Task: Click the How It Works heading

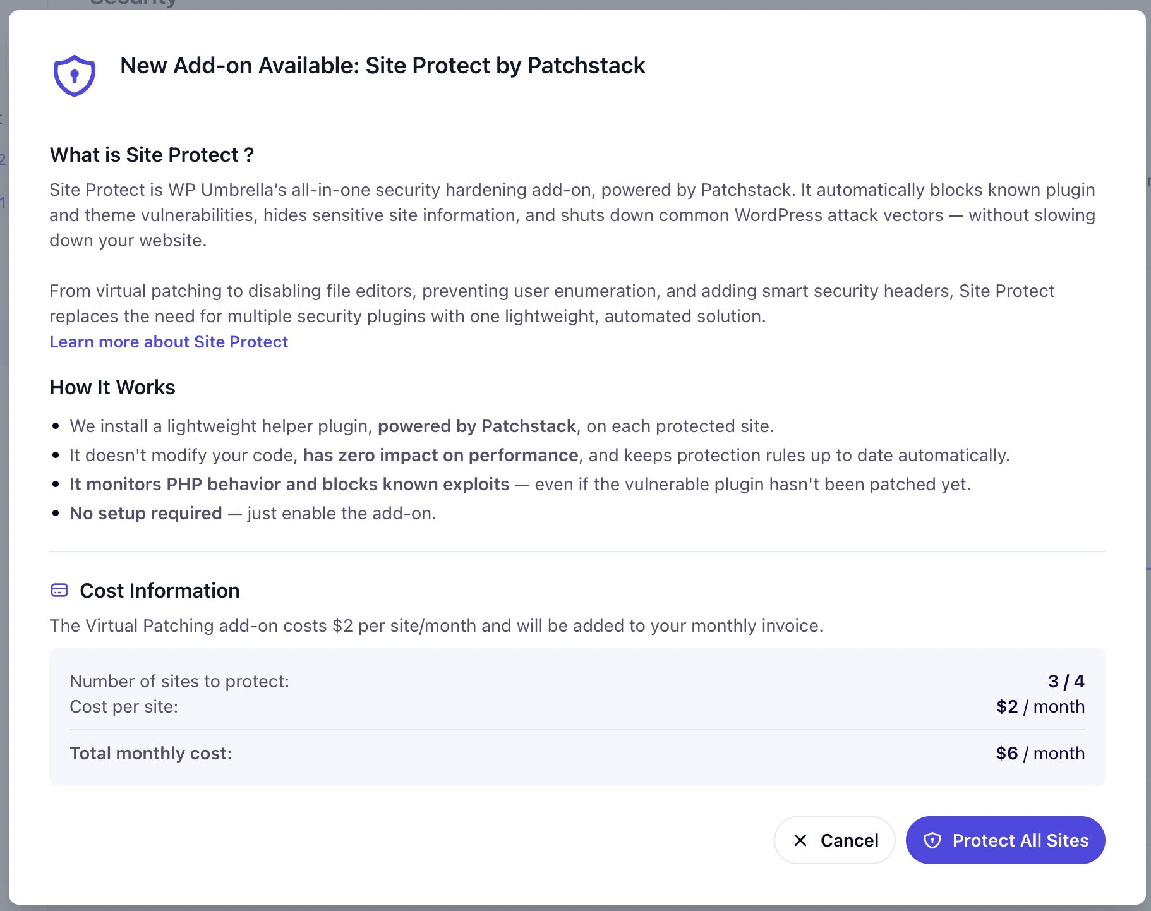Action: point(112,387)
